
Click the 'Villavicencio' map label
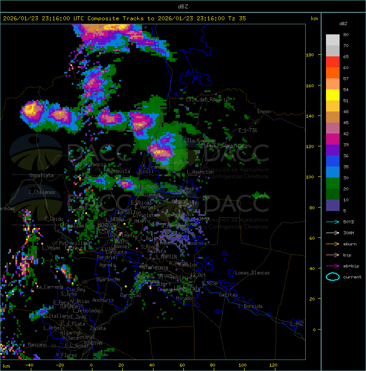click(89, 164)
